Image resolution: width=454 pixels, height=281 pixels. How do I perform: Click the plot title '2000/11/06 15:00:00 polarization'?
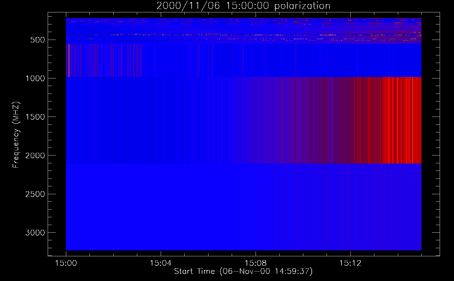[243, 6]
